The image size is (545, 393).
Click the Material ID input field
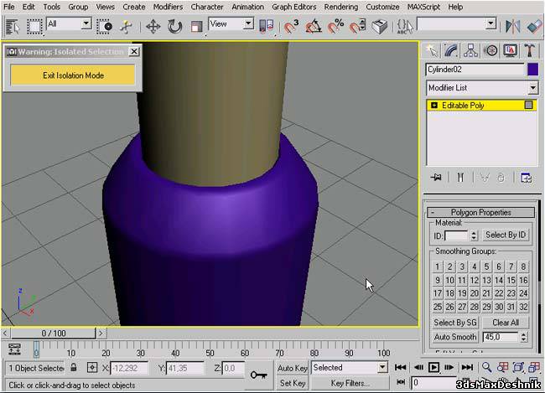[456, 236]
